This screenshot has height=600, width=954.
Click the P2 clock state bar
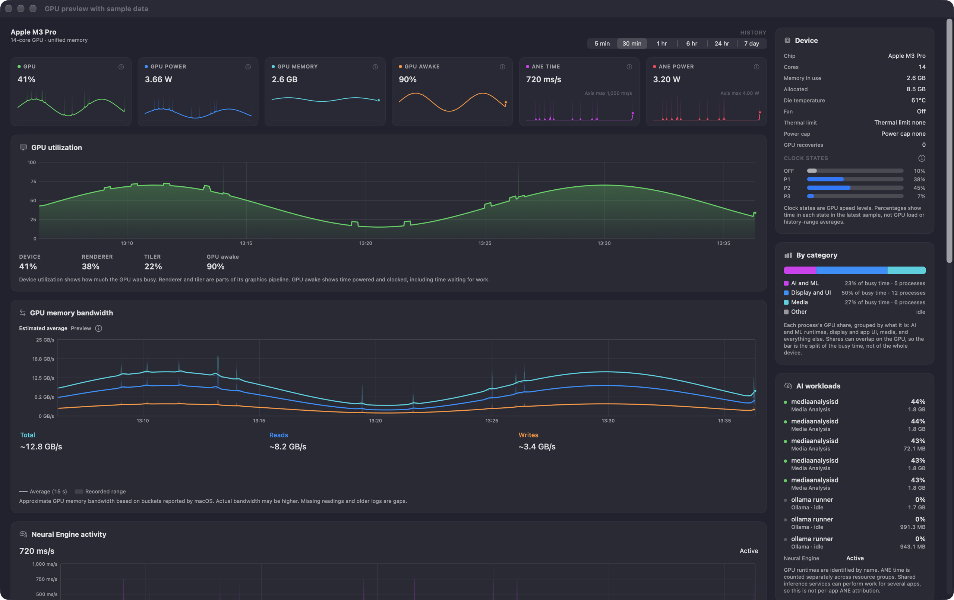tap(855, 188)
